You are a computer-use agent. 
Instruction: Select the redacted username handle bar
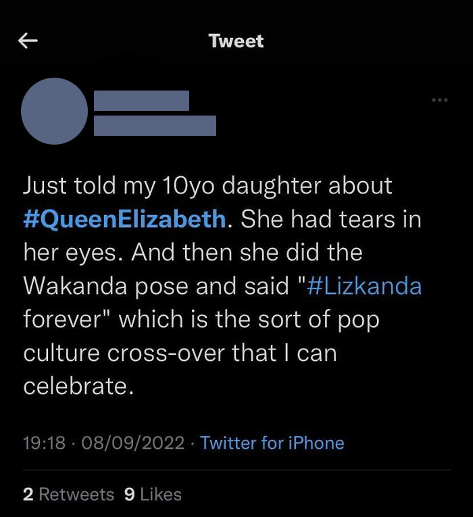tap(155, 126)
